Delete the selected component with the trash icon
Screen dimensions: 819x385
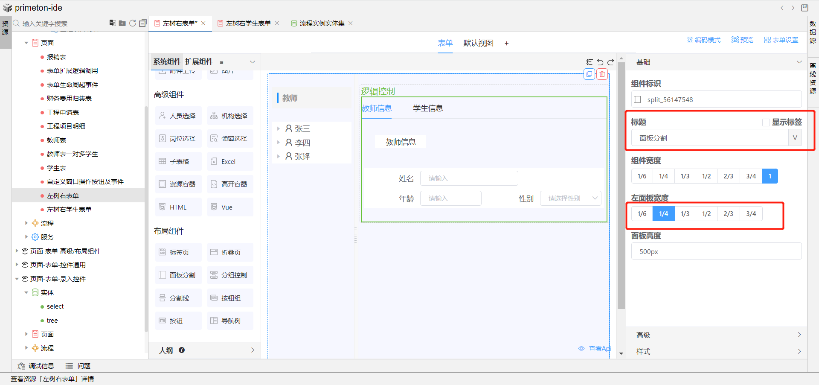click(x=602, y=74)
